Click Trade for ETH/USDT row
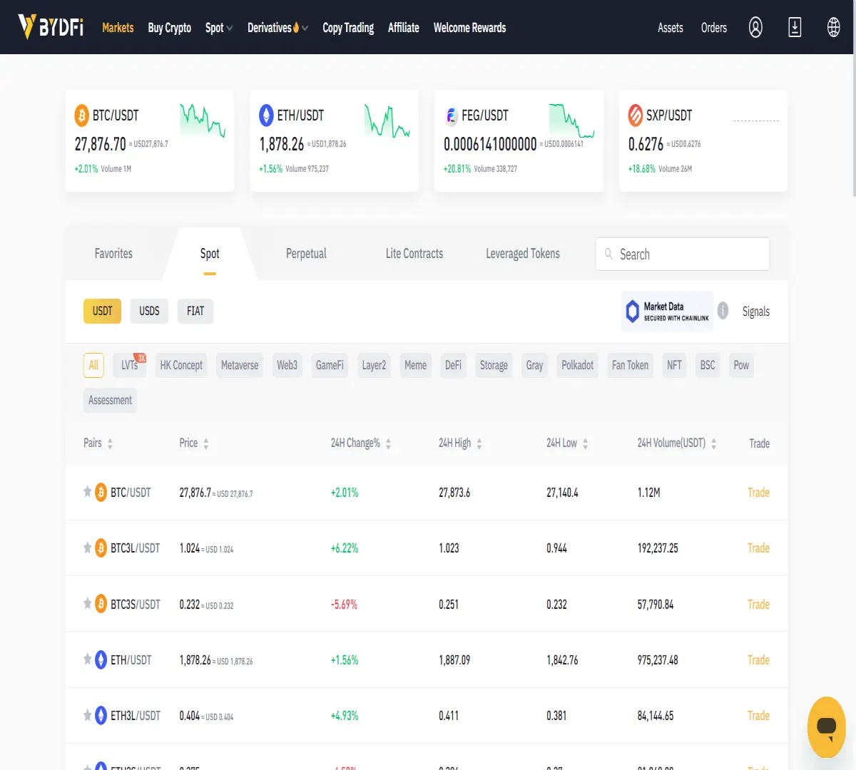 coord(758,660)
